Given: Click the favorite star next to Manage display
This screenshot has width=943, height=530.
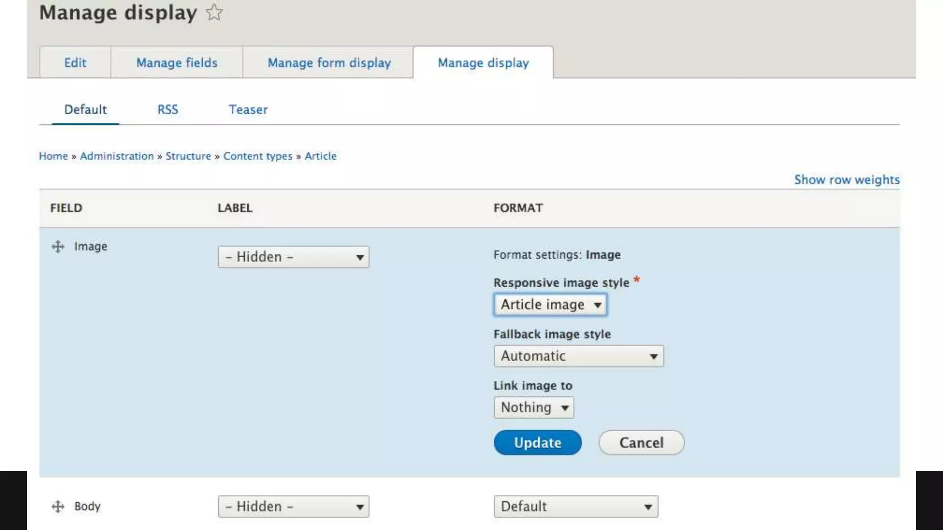Looking at the screenshot, I should tap(214, 12).
